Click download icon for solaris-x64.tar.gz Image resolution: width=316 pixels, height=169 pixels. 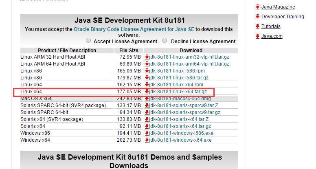pos(147,126)
